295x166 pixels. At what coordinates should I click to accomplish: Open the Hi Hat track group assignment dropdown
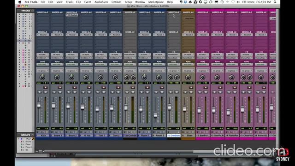click(86, 71)
